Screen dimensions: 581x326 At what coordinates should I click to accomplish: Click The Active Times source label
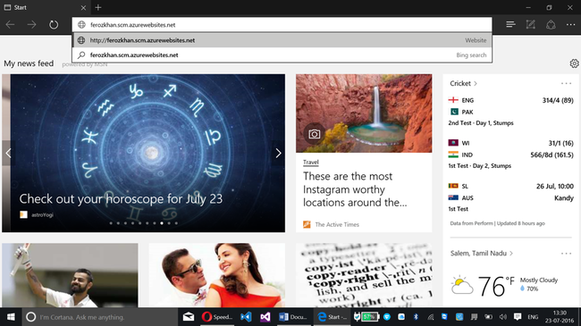(337, 224)
